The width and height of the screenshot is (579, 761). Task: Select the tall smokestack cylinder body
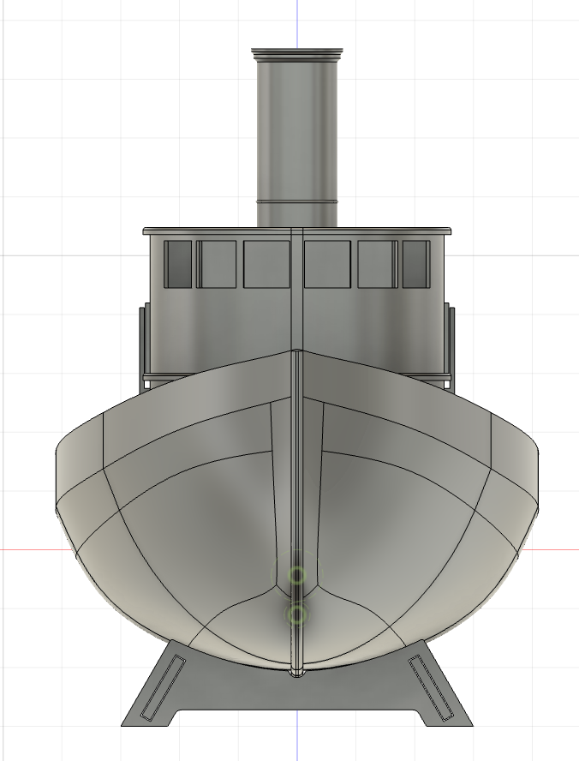296,143
